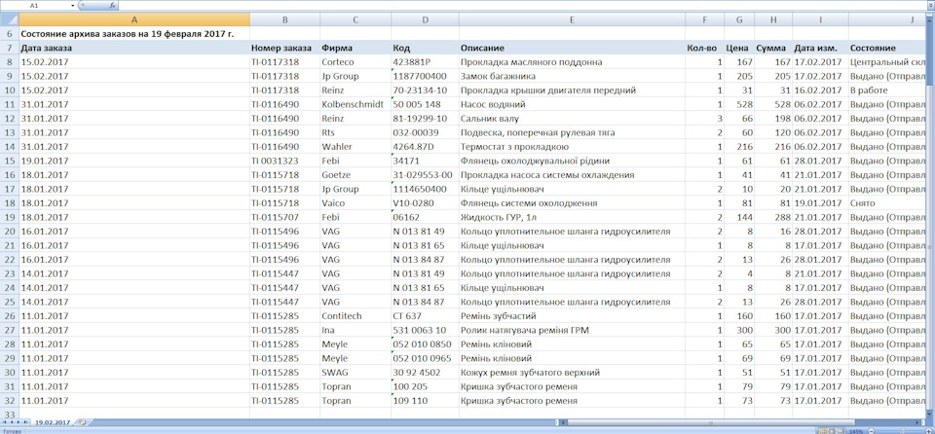Screen dimensions: 935x434
Task: Open the Name Box dropdown arrow
Action: click(73, 5)
